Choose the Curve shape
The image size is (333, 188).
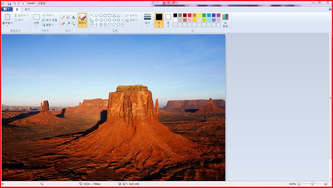(97, 16)
